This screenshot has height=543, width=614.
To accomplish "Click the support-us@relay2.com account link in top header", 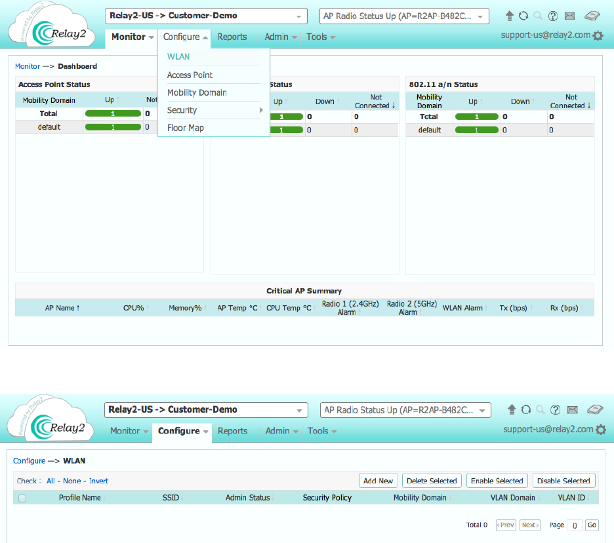I will [x=546, y=35].
